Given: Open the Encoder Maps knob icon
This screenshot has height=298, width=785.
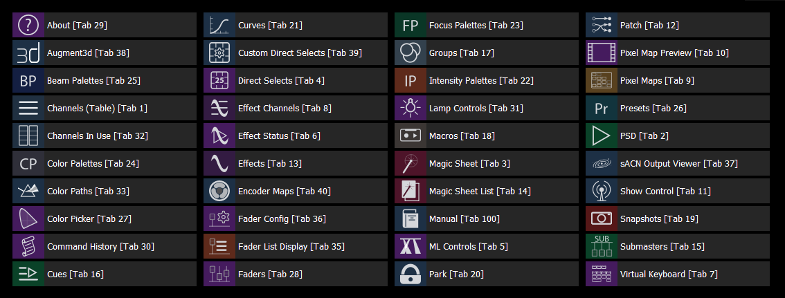Looking at the screenshot, I should (219, 191).
